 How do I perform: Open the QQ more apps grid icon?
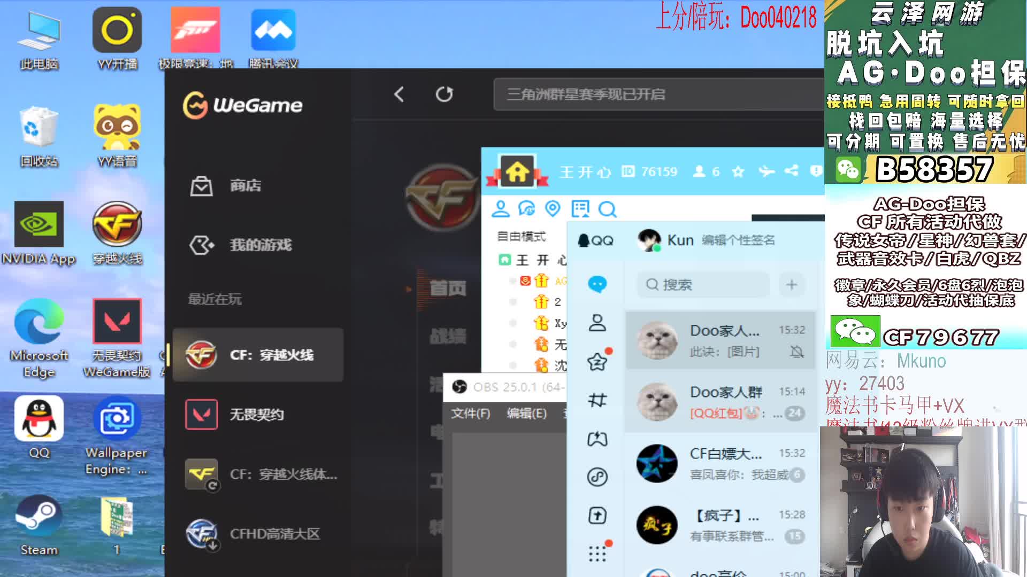pyautogui.click(x=597, y=553)
